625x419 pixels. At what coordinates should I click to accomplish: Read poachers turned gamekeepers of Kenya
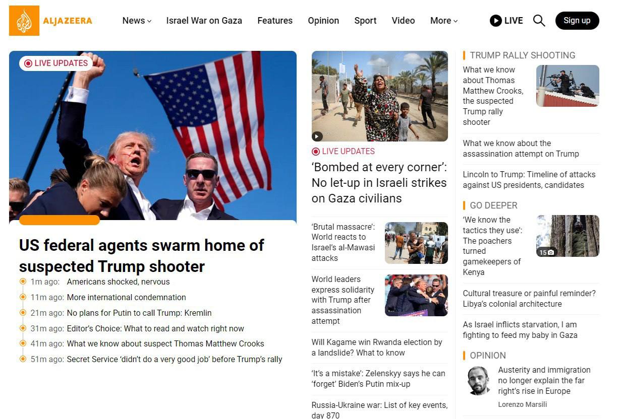[x=493, y=246]
